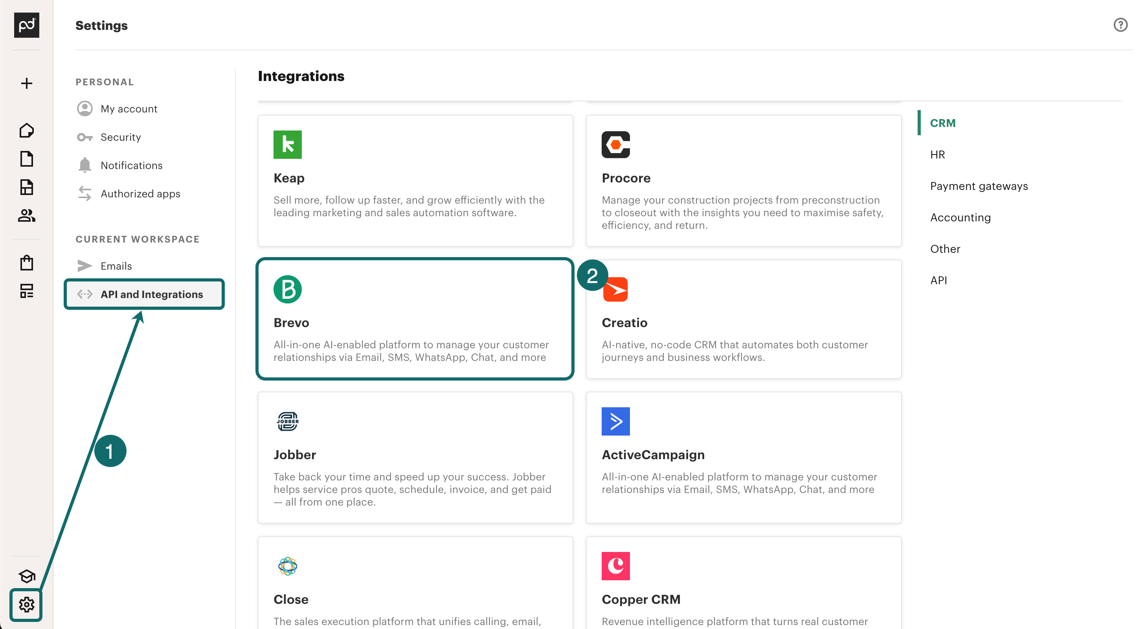Switch to the HR category

[x=937, y=154]
